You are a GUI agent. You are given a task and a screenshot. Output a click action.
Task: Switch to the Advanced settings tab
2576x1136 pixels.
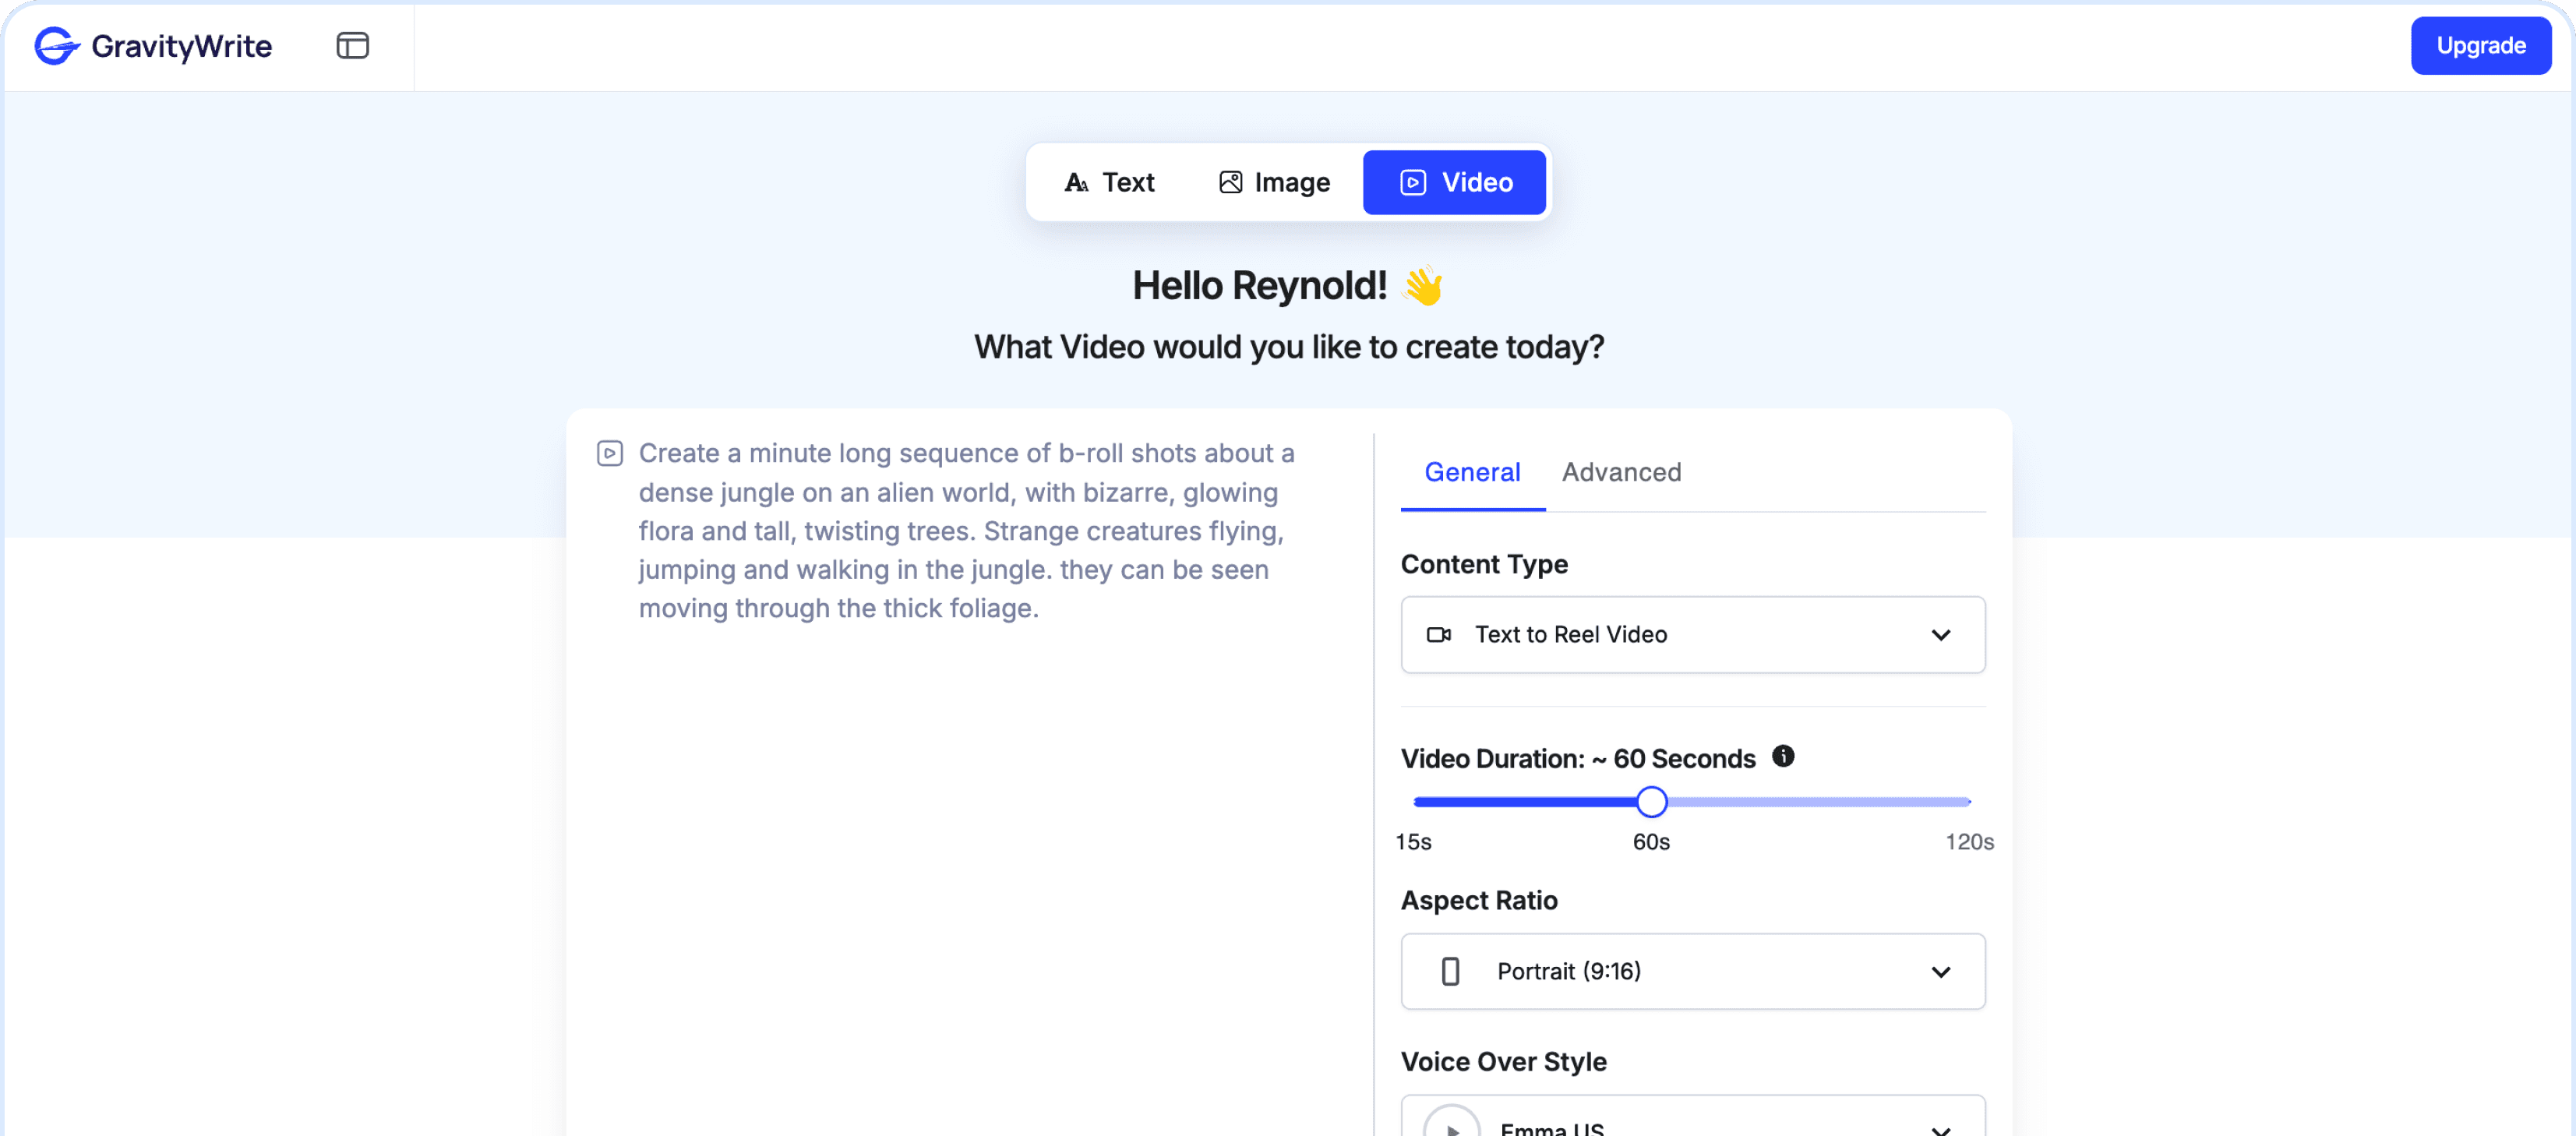pyautogui.click(x=1621, y=472)
